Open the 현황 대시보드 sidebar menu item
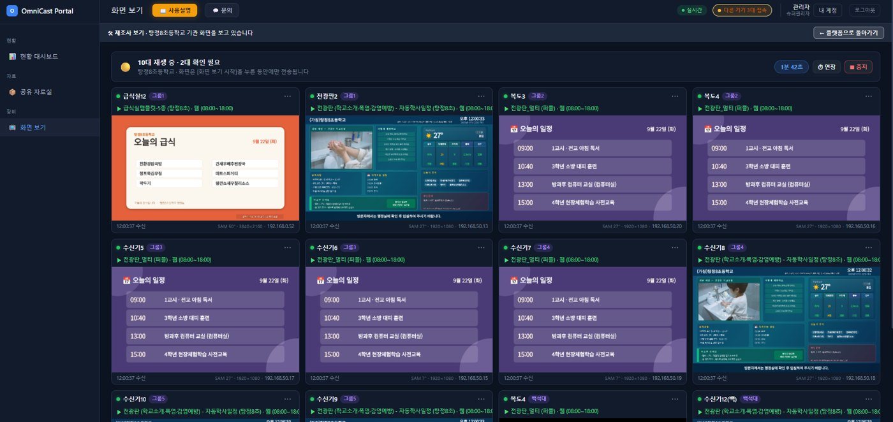Screen dimensions: 893x422 click(50, 56)
